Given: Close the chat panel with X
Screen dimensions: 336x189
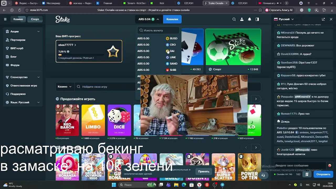Looking at the screenshot, I should [x=331, y=19].
